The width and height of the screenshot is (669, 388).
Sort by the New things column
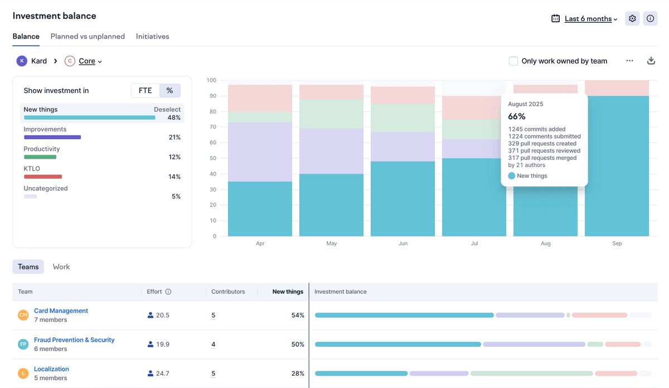288,292
